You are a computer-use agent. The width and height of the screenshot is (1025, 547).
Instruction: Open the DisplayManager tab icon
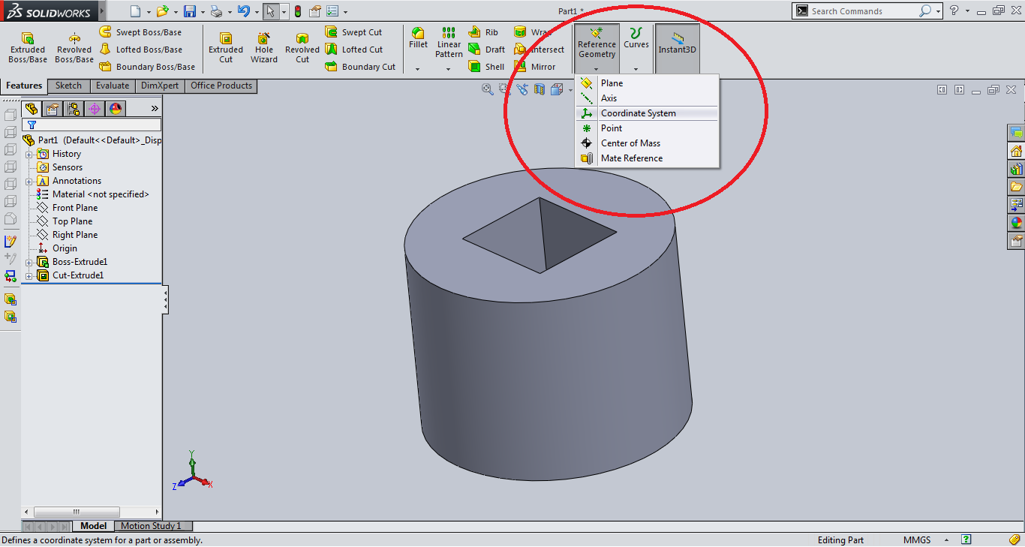click(x=116, y=109)
